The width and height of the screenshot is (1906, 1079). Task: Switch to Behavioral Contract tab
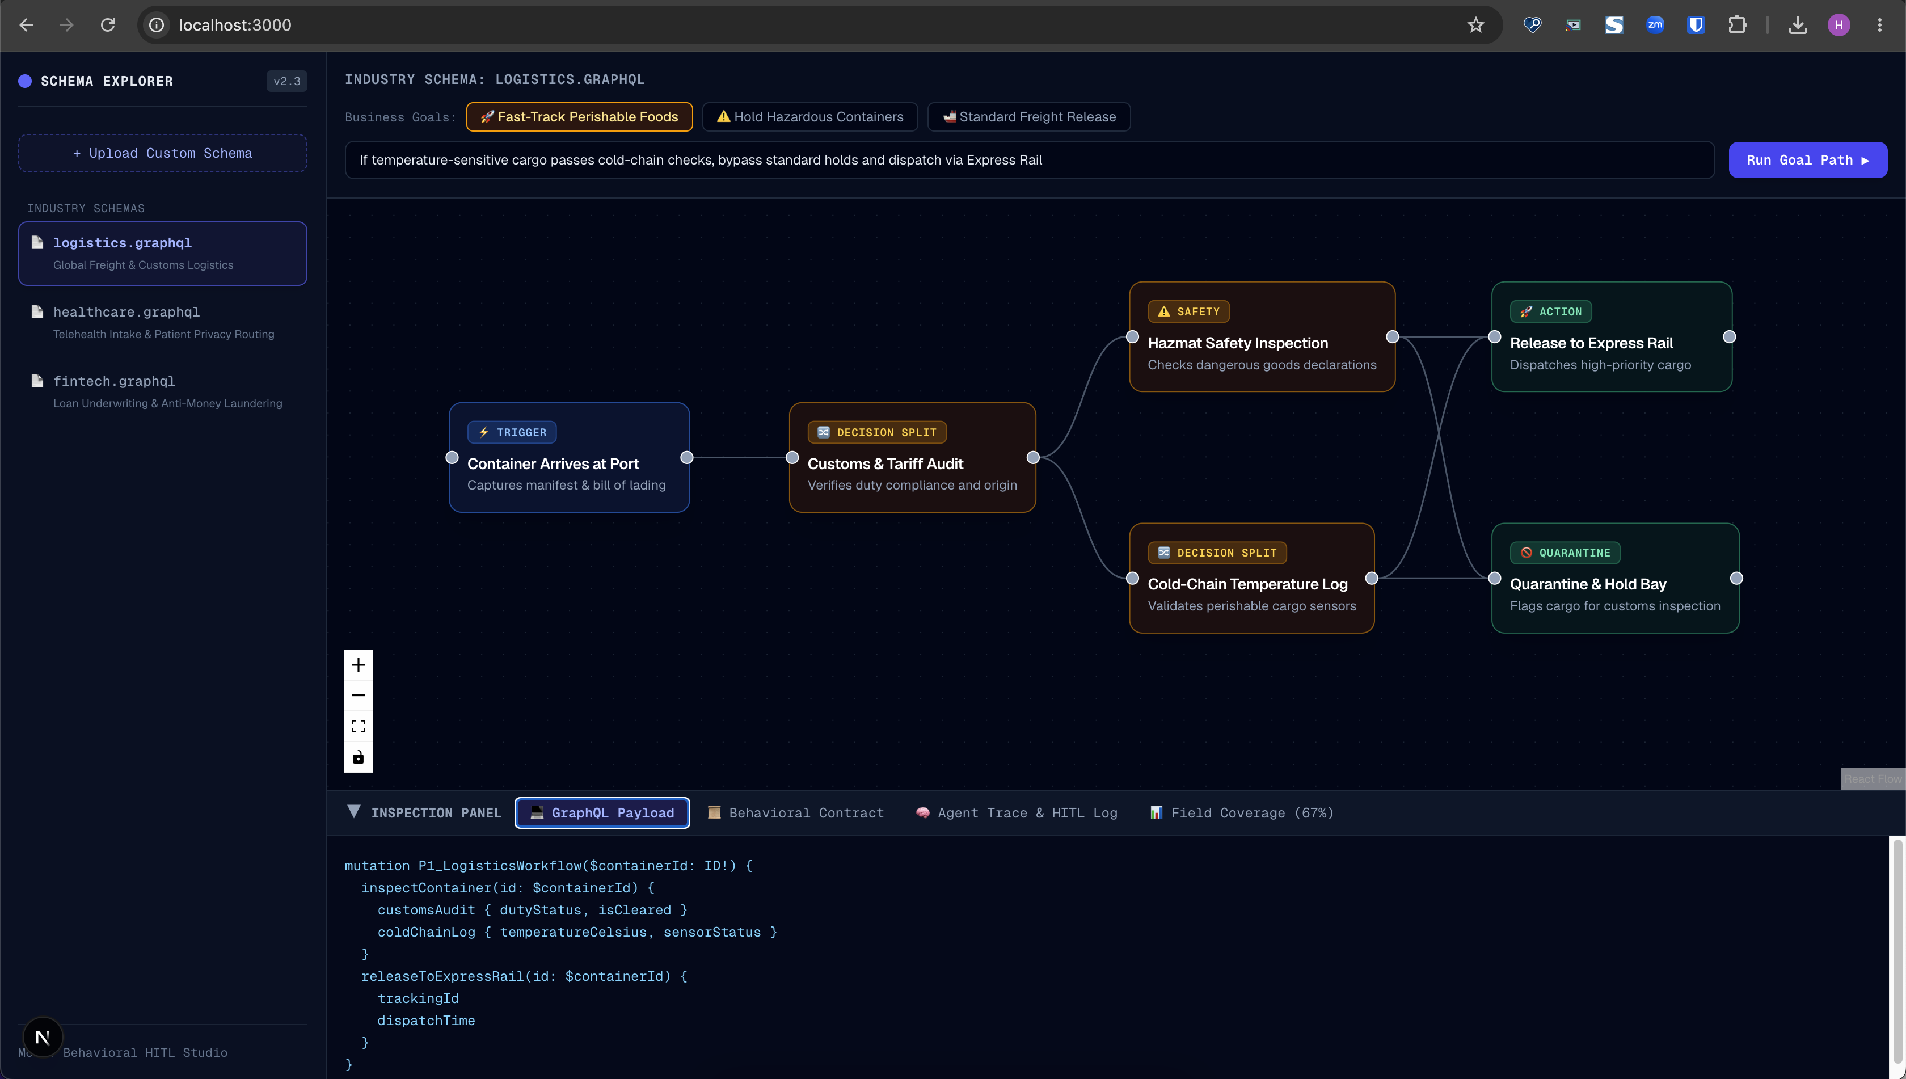point(795,813)
